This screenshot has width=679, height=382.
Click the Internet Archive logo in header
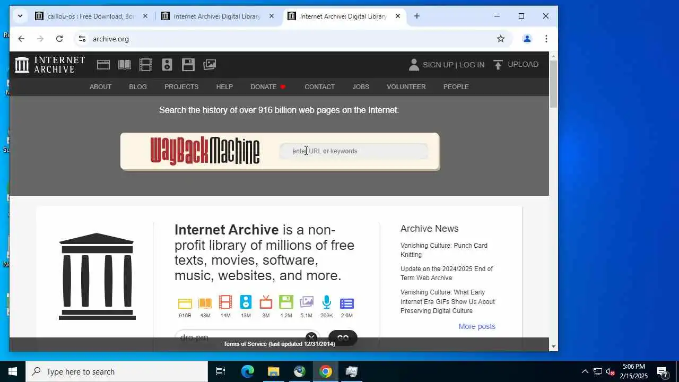pos(50,65)
